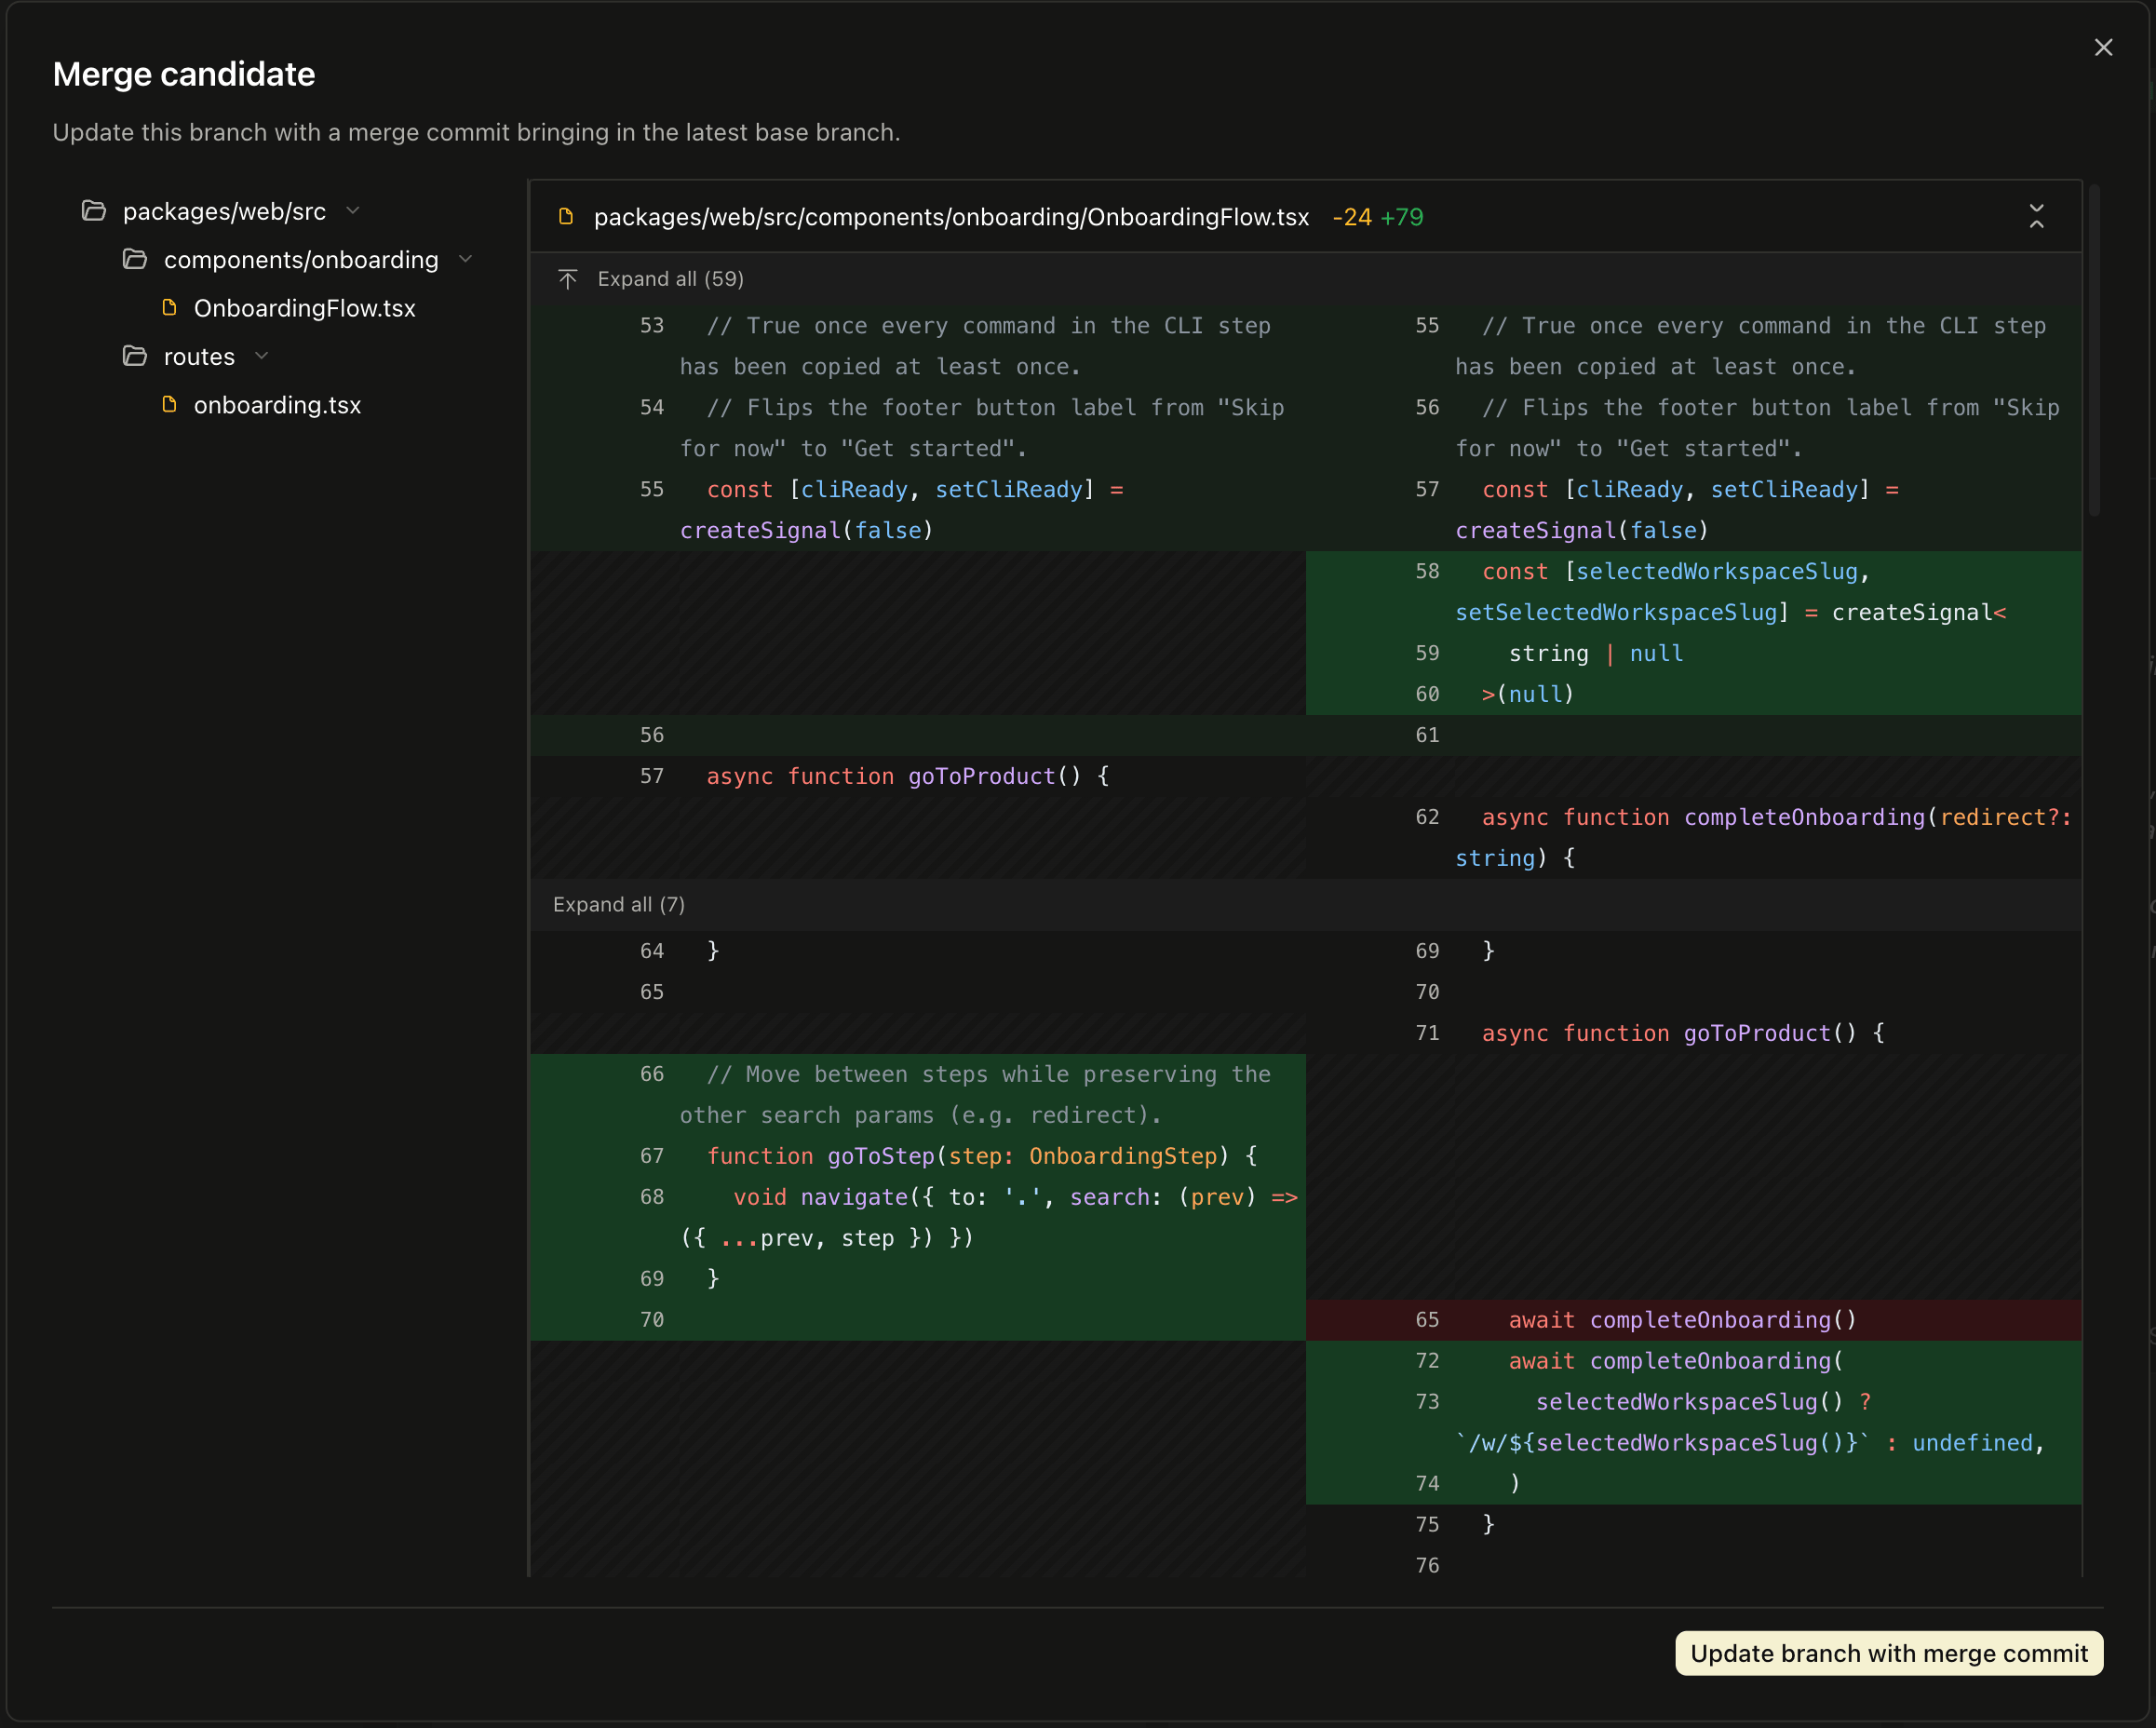Viewport: 2156px width, 1728px height.
Task: Click the file icon beside onboarding.tsx tree row
Action: (170, 404)
